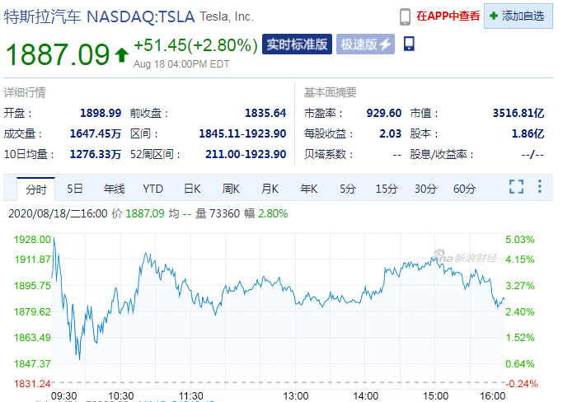Select the 月K chart tab
The height and width of the screenshot is (402, 577).
[x=270, y=189]
